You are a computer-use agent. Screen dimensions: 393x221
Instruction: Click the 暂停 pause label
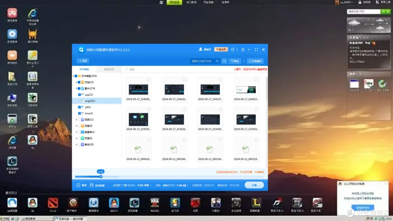pyautogui.click(x=84, y=185)
